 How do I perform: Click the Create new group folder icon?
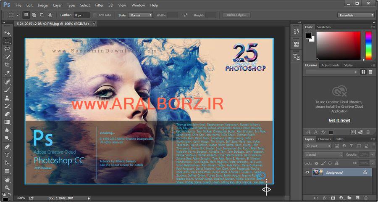coord(349,198)
